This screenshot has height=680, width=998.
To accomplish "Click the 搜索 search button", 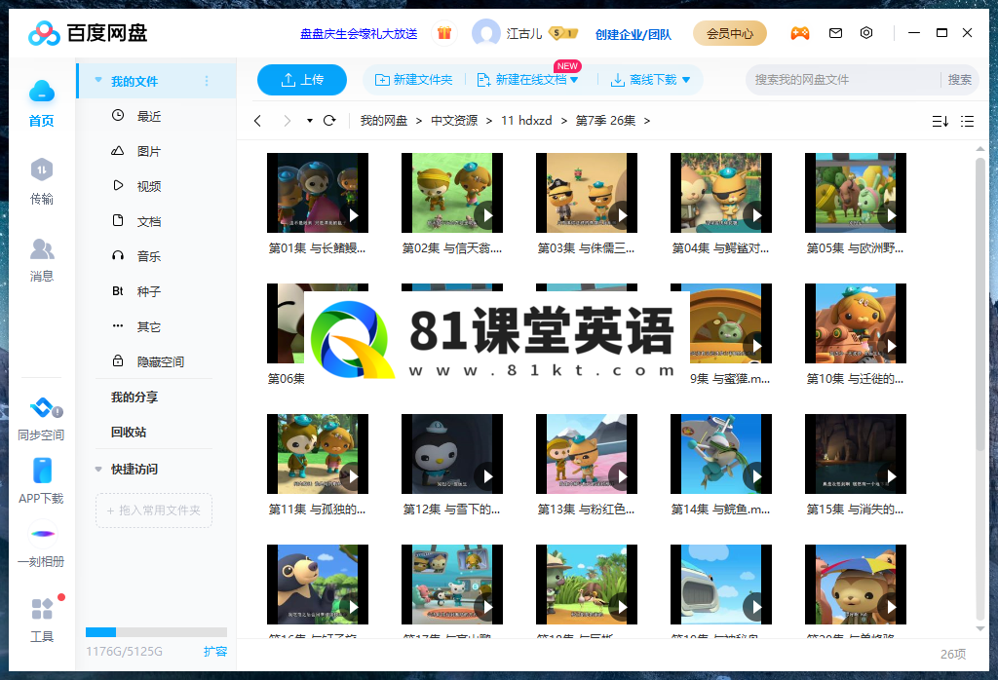I will coord(960,80).
